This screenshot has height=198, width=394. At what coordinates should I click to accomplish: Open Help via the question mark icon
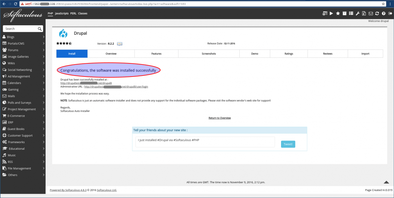[383, 13]
